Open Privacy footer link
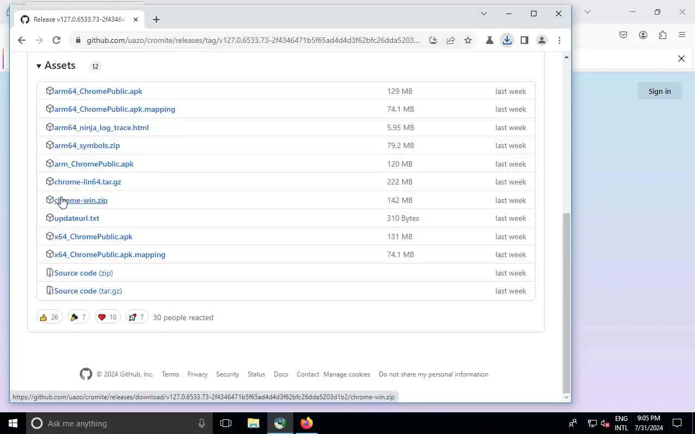695x434 pixels. pyautogui.click(x=198, y=374)
